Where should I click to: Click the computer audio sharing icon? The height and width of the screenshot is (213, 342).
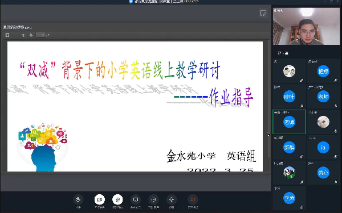(153, 200)
